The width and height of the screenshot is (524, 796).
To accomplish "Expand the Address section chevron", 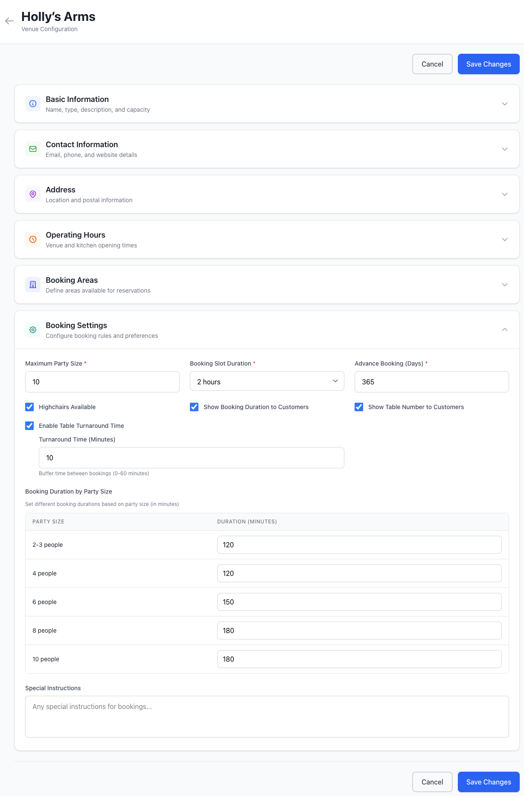I will click(504, 194).
